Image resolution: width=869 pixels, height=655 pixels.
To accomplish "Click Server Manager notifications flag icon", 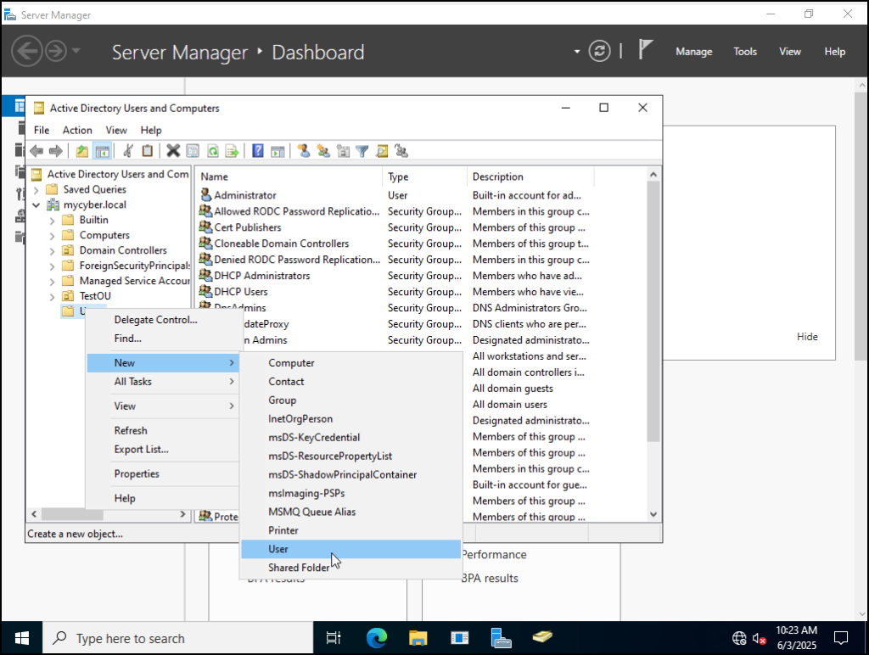I will (645, 50).
